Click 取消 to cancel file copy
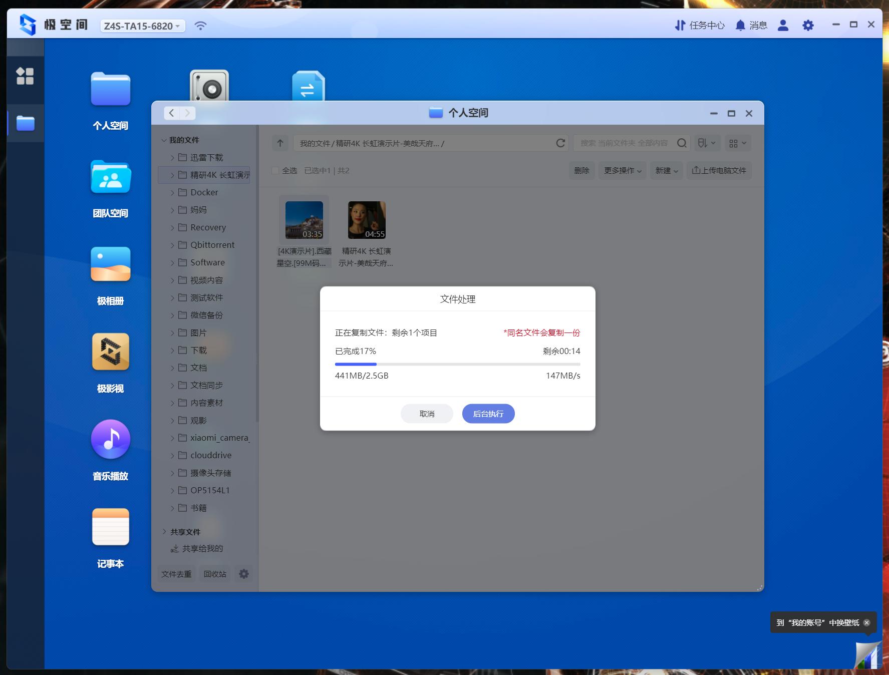This screenshot has height=675, width=889. click(427, 414)
